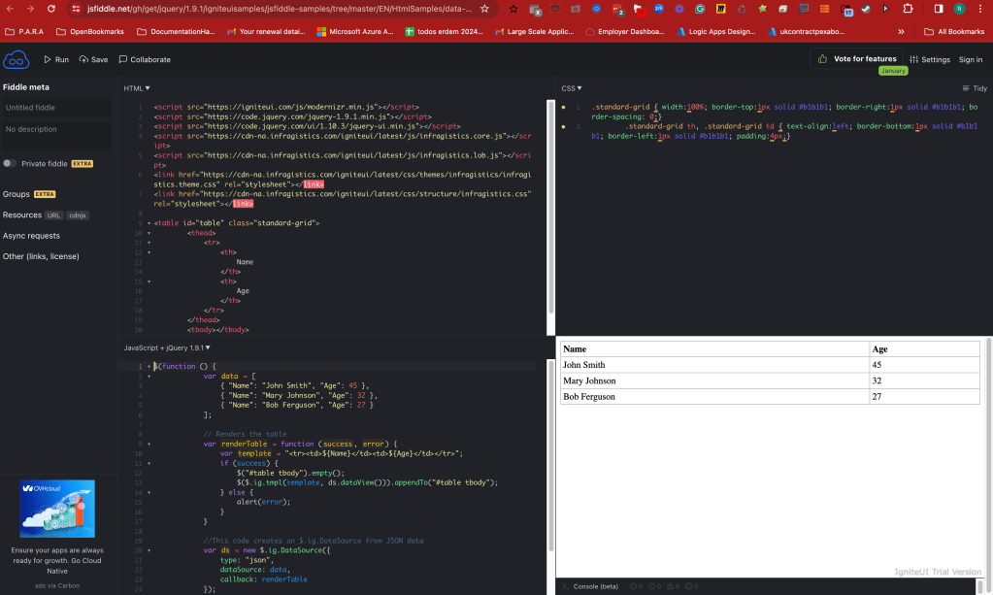Open the Chrome three-dot menu
Image resolution: width=993 pixels, height=595 pixels.
pyautogui.click(x=980, y=9)
